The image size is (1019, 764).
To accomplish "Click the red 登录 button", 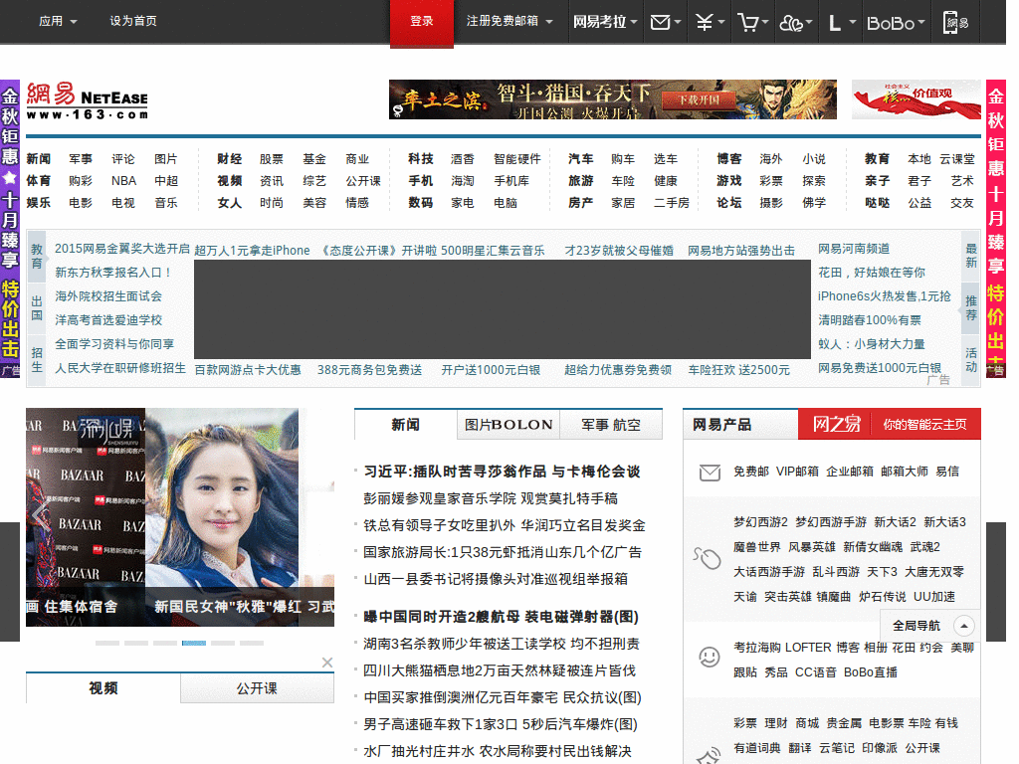I will 422,22.
